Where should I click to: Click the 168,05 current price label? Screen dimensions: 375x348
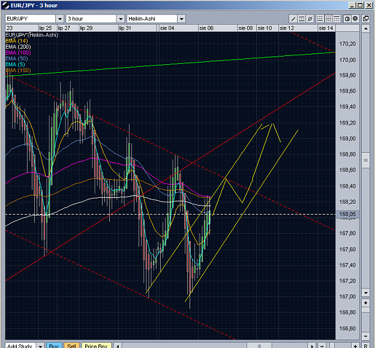347,214
